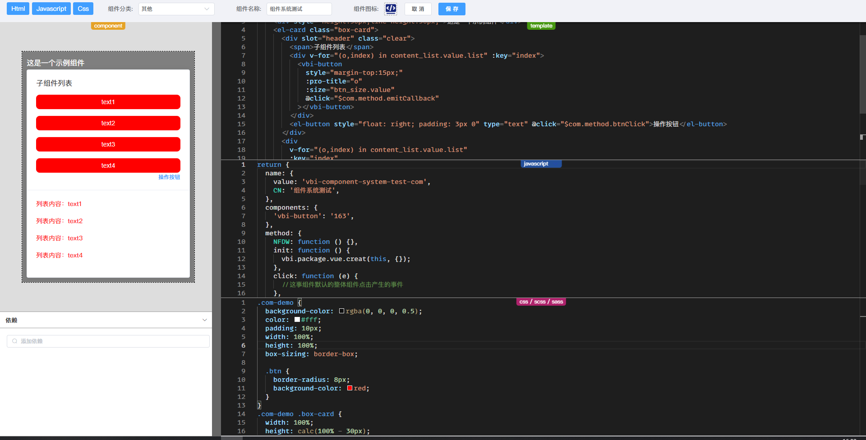This screenshot has height=440, width=866.
Task: Open the 组件分类 category dropdown
Action: tap(176, 9)
